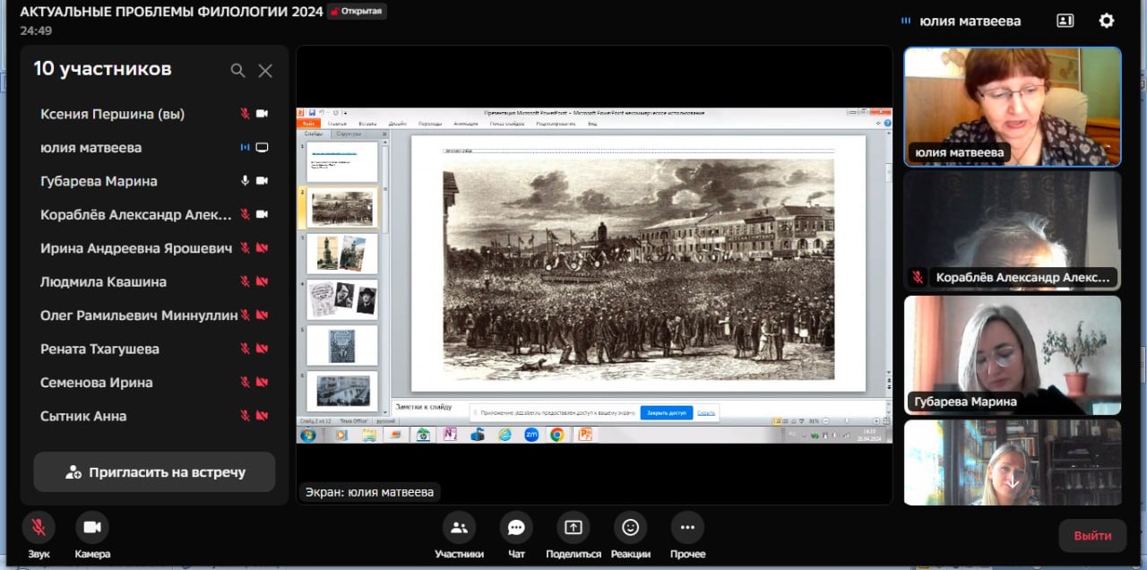
Task: Select Губарева Марина video tile
Action: click(x=1013, y=355)
